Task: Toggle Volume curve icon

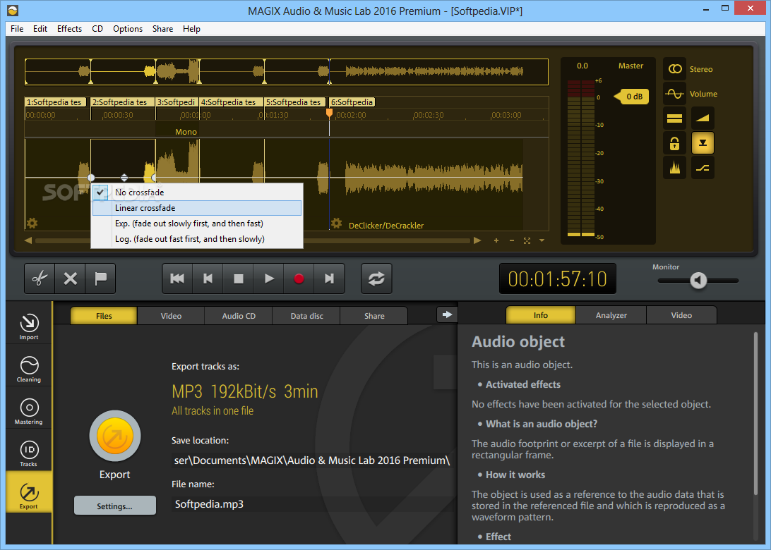Action: (675, 93)
